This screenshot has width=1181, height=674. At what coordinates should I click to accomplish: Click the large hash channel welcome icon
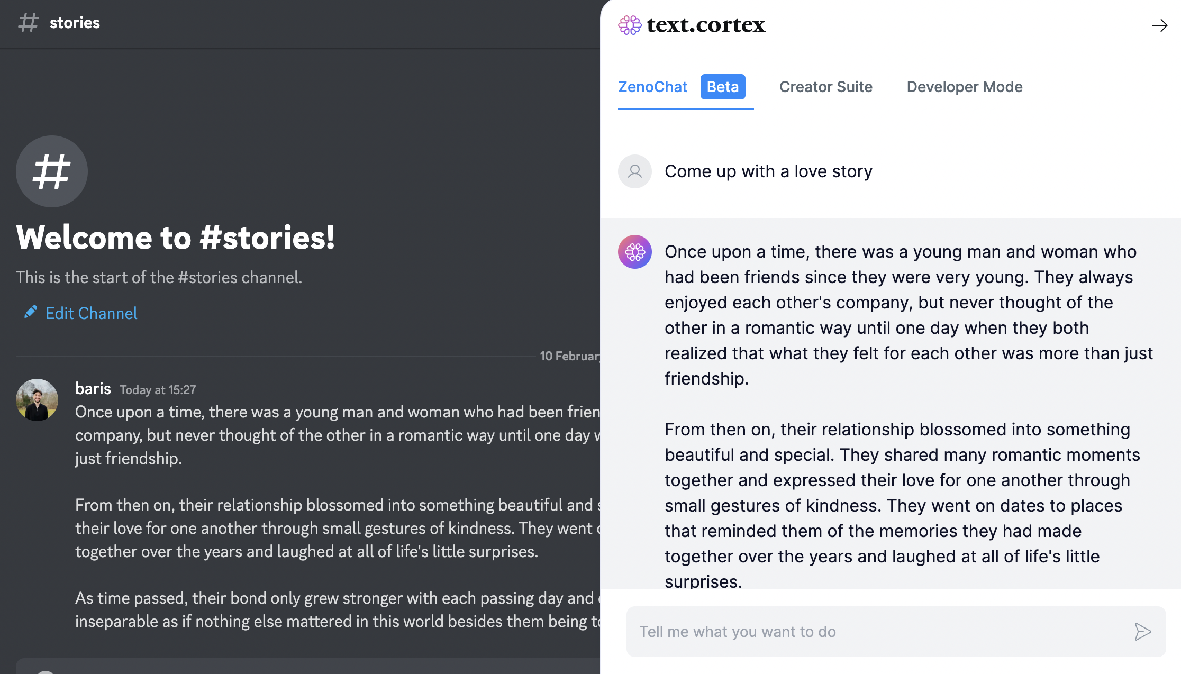pos(51,171)
